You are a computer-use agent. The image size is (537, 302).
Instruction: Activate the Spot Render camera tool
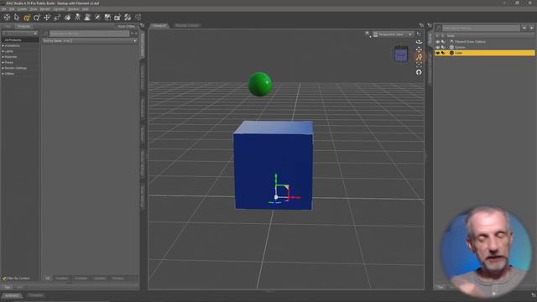tap(117, 17)
